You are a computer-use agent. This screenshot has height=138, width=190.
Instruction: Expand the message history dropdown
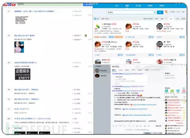point(159,126)
